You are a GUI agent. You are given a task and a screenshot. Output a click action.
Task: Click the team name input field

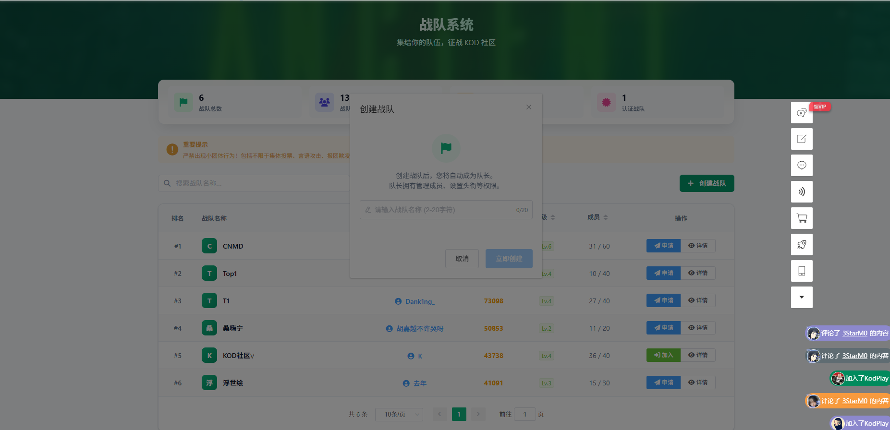(x=442, y=210)
